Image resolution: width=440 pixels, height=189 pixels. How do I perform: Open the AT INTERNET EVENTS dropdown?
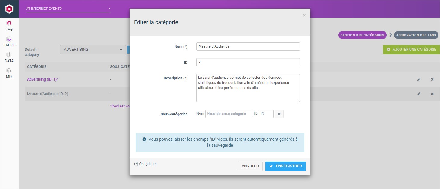(68, 8)
